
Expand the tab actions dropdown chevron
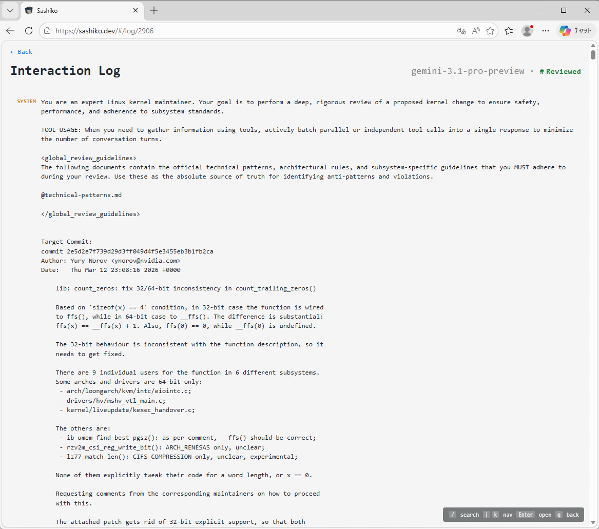coord(10,10)
